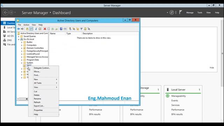This screenshot has height=126, width=224.
Task: Click the blue Help book toolbar icon
Action: [x=61, y=29]
